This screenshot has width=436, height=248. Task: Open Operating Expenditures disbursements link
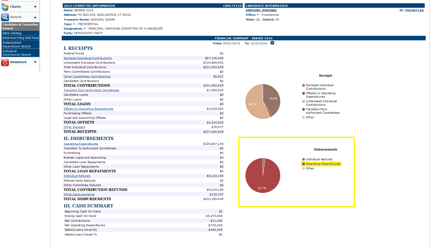coord(81,144)
